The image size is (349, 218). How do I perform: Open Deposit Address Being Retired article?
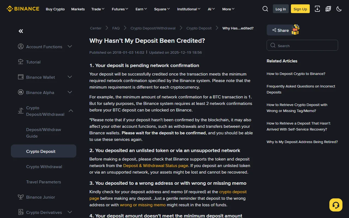[x=302, y=142]
